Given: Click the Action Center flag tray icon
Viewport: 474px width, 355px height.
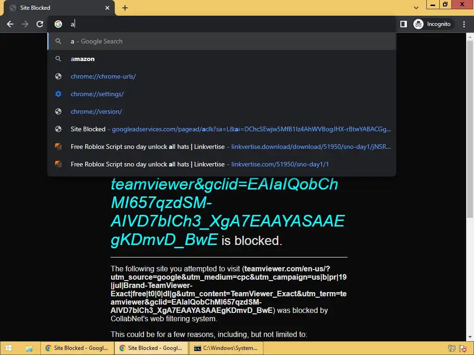Looking at the screenshot, I should (x=462, y=349).
